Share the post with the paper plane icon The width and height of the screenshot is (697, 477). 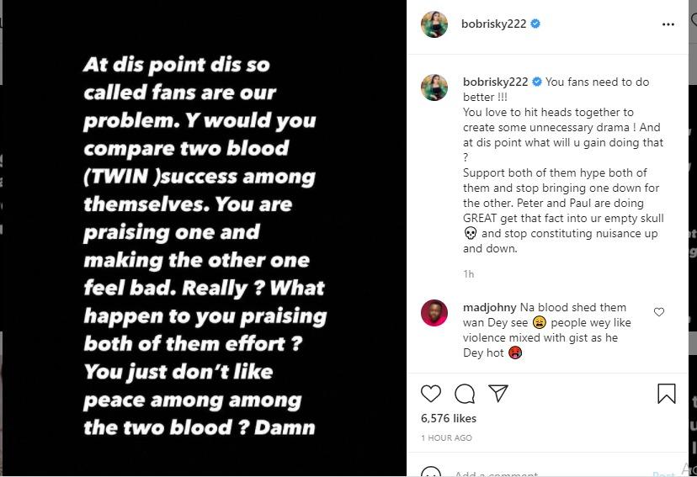click(x=498, y=394)
